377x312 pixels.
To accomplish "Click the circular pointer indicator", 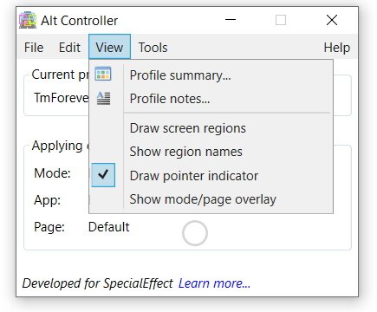I will tap(195, 233).
